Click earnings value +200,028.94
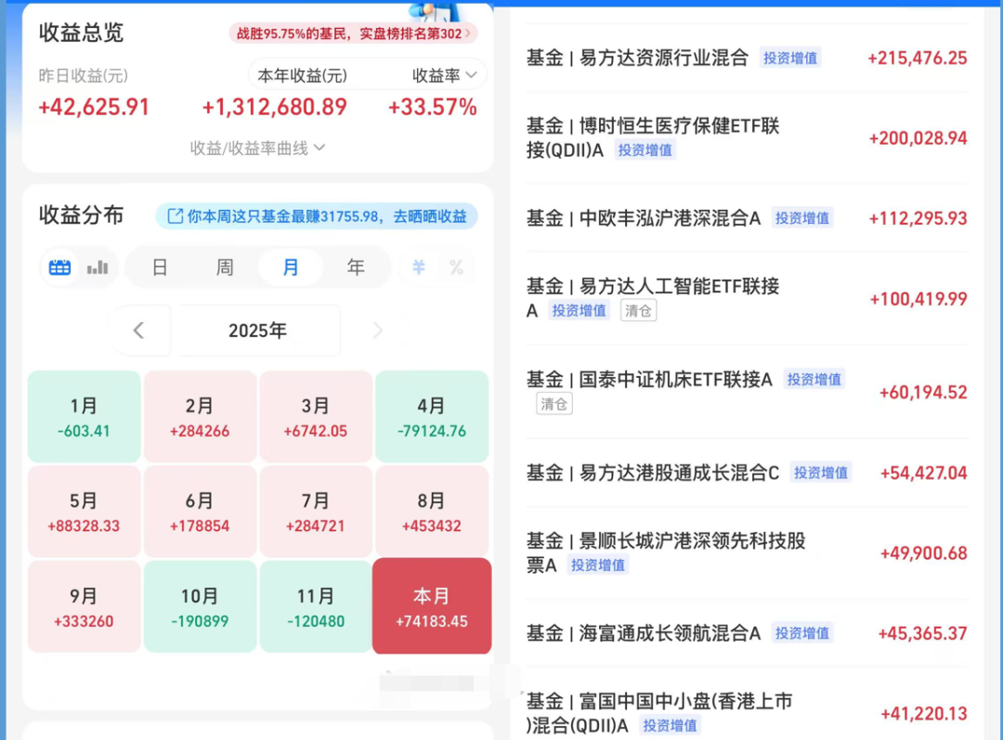Image resolution: width=1003 pixels, height=740 pixels. pos(918,138)
